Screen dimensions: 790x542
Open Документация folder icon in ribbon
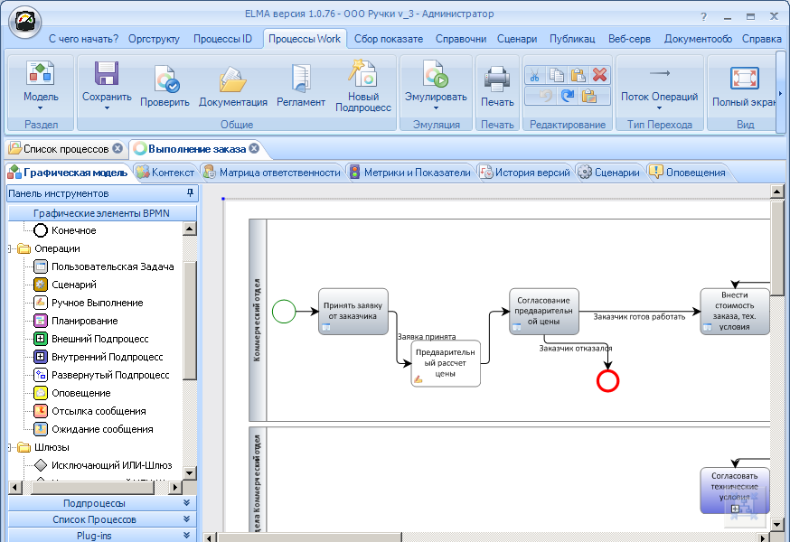pyautogui.click(x=232, y=79)
